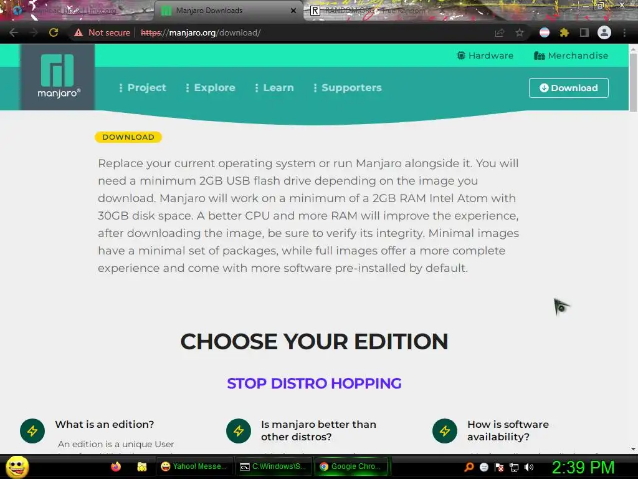Click the yellow DOWNLOAD badge
Viewport: 638px width, 479px height.
[x=128, y=137]
